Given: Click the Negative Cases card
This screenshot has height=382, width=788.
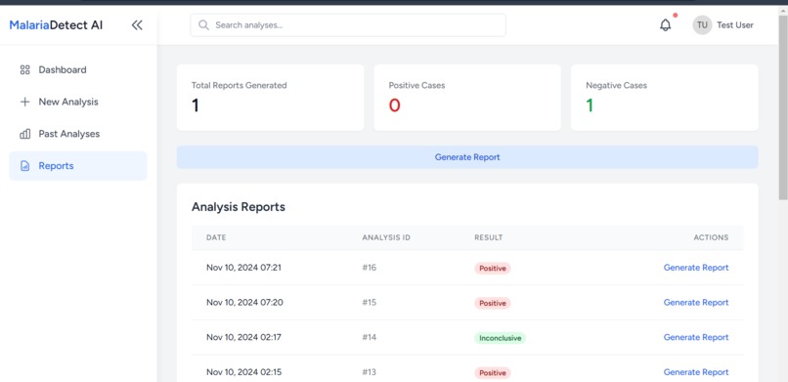Looking at the screenshot, I should [665, 98].
